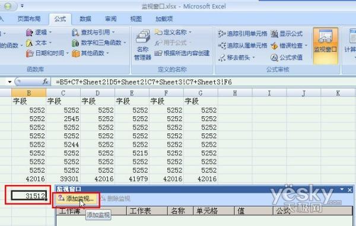Image resolution: width=356 pixels, height=226 pixels.
Task: Click inside the formula bar text
Action: coord(144,82)
